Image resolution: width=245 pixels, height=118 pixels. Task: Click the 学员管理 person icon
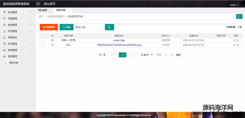pyautogui.click(x=4, y=31)
